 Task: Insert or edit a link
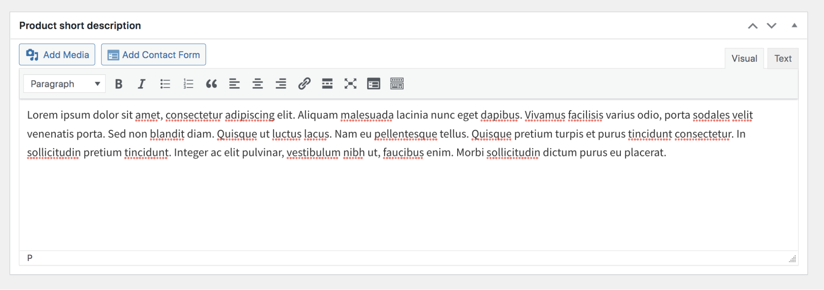pos(304,84)
